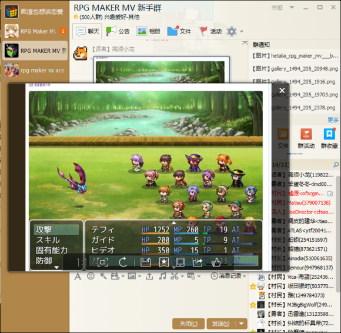Click the 举报 report link

coord(277,8)
